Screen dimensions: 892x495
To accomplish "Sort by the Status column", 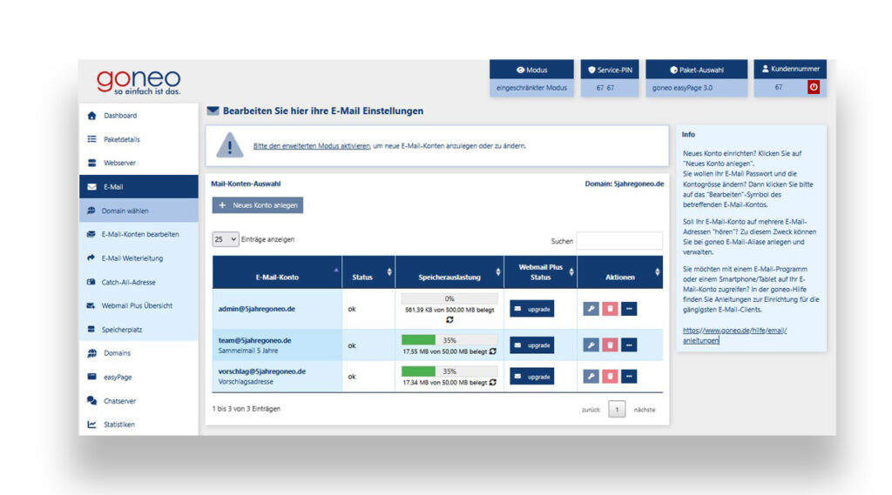I will tap(368, 272).
